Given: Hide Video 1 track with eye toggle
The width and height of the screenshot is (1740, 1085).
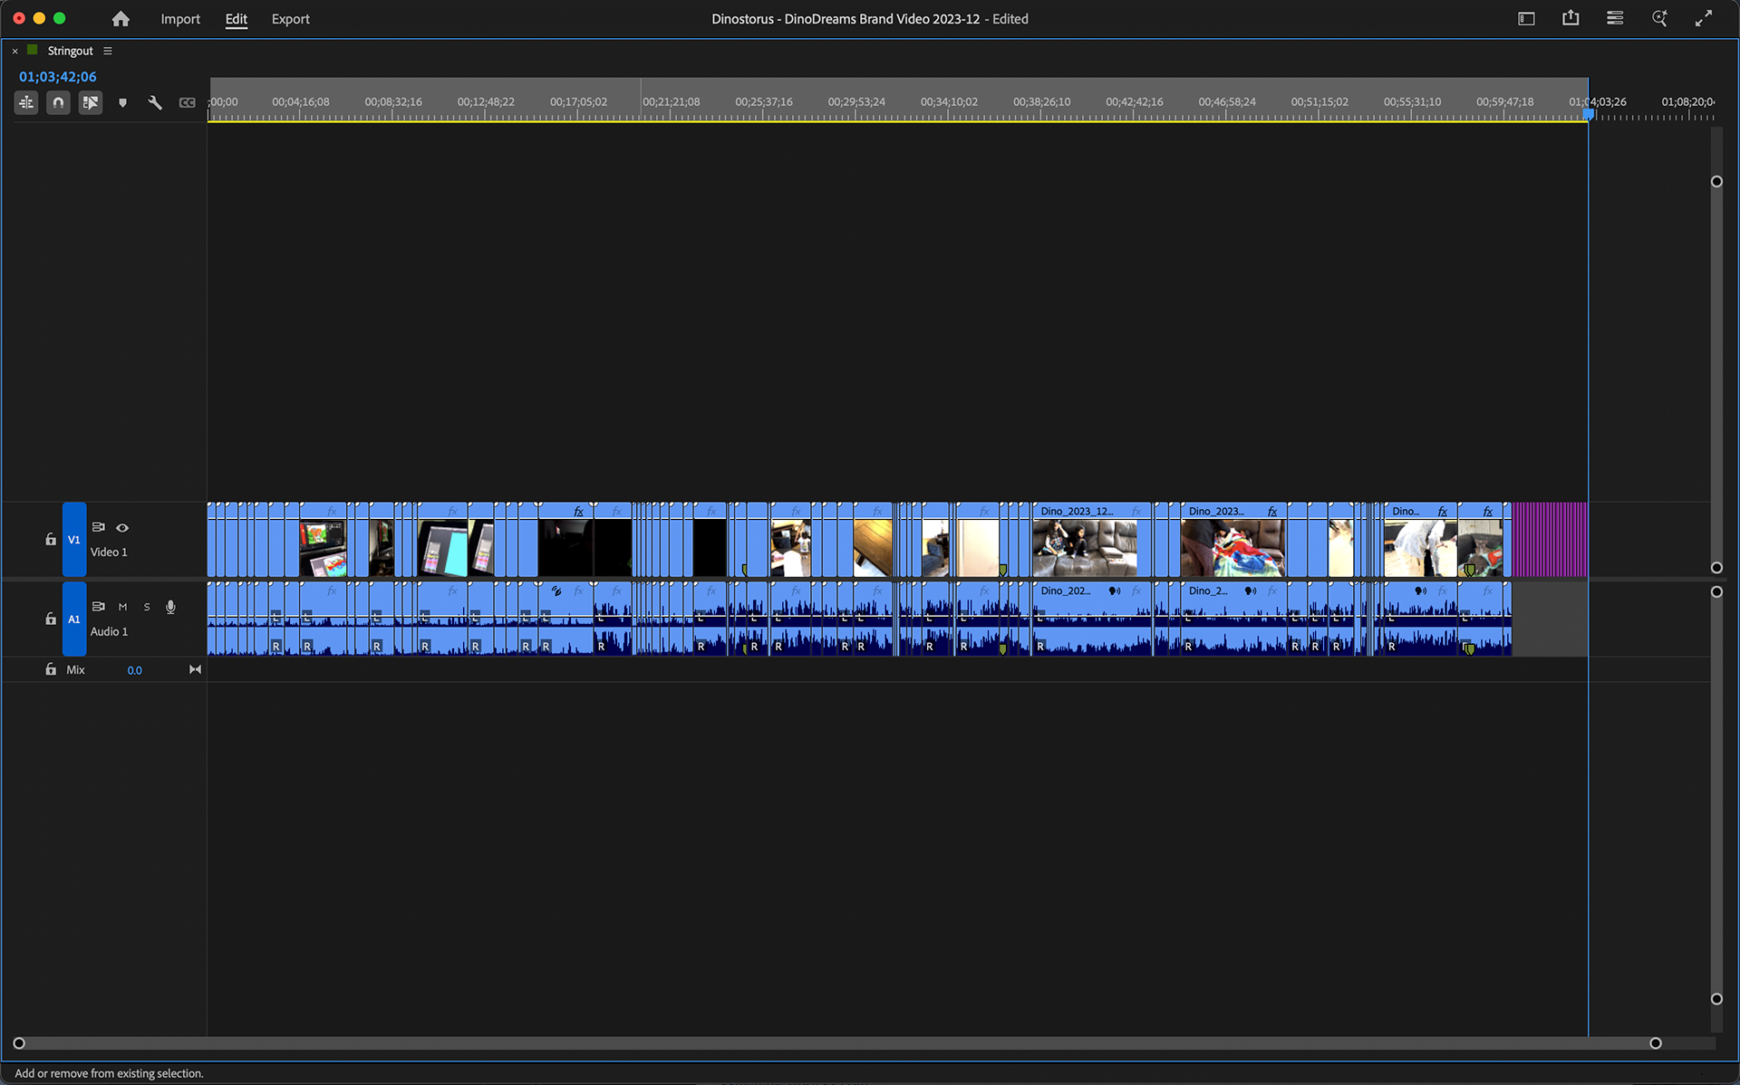Looking at the screenshot, I should 122,528.
